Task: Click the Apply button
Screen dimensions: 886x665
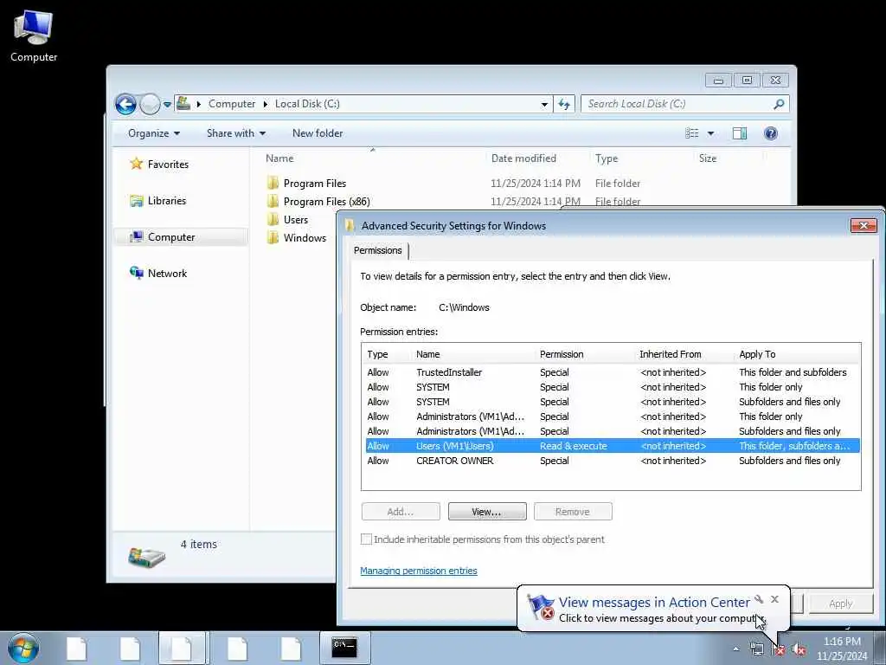Action: pos(841,604)
